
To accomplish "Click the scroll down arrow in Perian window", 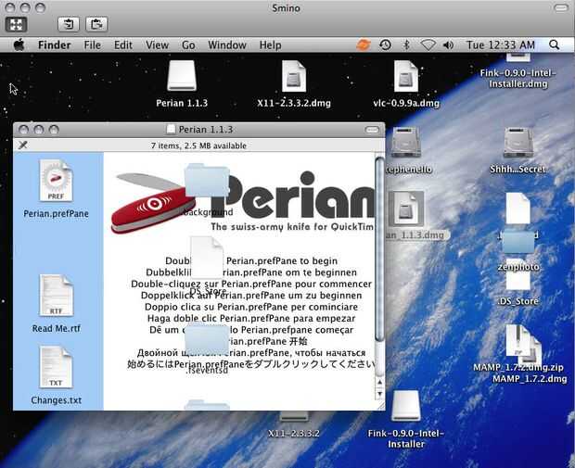I will click(380, 394).
